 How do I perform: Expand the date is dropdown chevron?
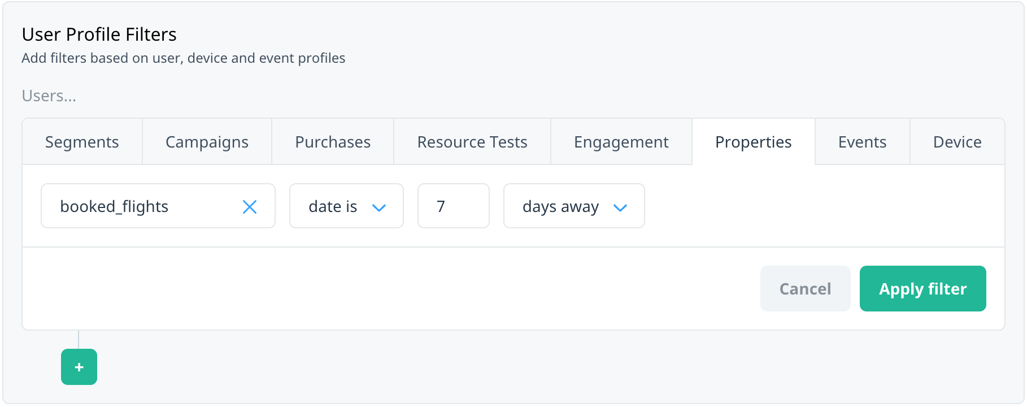(379, 207)
